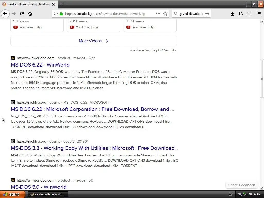Screen dimensions: 264x198
Task: Click the archive.org favicon for dos3.3_201801
Action: 13,141
